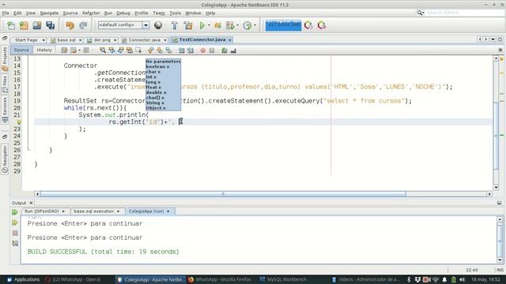The height and width of the screenshot is (284, 506).
Task: Click the Clean and Build icon
Action: point(188,25)
